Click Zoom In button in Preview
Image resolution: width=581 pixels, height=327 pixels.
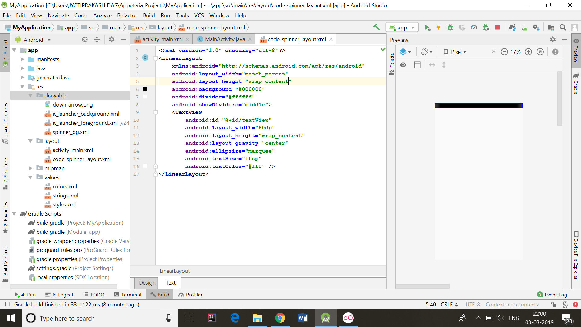coord(528,52)
